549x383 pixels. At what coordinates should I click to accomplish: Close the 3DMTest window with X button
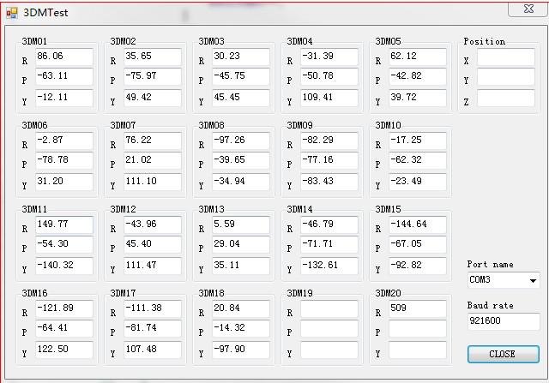[528, 9]
